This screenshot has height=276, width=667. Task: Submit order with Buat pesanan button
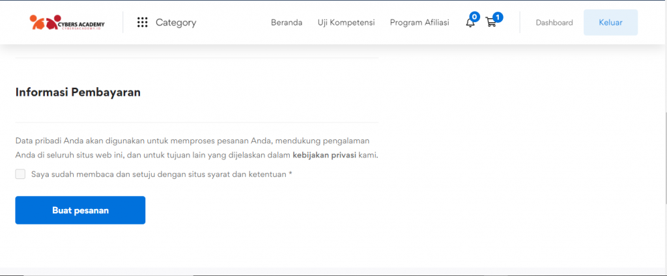tap(80, 210)
